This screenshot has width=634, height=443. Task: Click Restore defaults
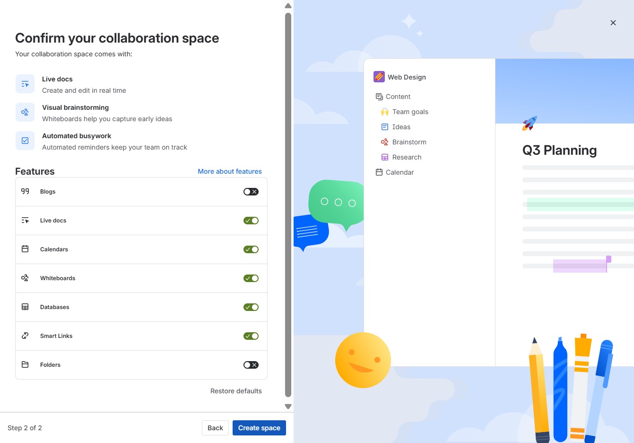click(x=236, y=391)
